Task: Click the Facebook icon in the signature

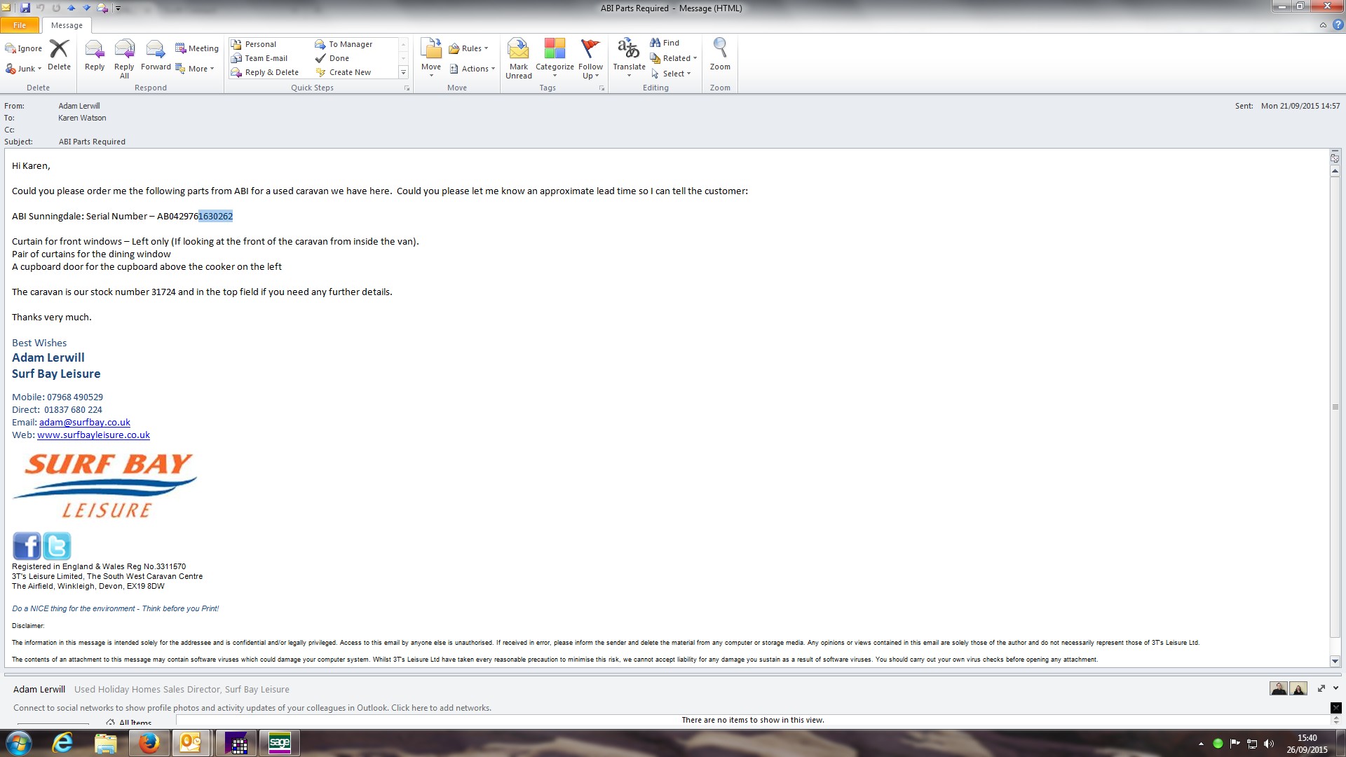Action: point(27,545)
